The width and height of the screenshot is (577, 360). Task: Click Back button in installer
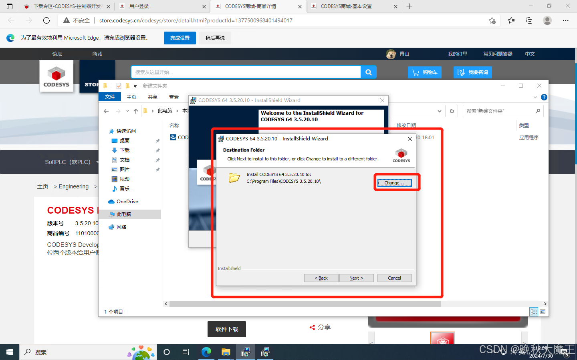coord(321,278)
